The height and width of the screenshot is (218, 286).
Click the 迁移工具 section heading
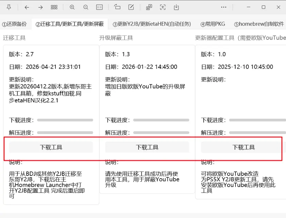[14, 38]
